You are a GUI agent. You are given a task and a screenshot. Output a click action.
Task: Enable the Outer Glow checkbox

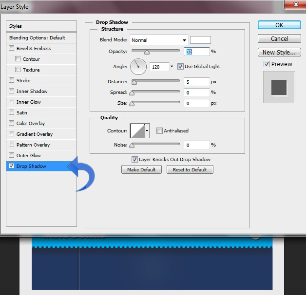point(12,155)
